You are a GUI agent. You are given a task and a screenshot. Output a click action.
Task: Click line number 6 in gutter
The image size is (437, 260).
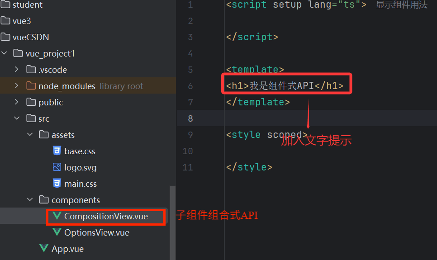tap(190, 86)
